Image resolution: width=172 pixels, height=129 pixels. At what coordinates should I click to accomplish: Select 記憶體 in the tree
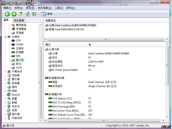[x=17, y=52]
